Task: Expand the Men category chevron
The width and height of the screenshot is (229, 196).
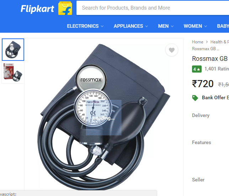Action: [172, 26]
